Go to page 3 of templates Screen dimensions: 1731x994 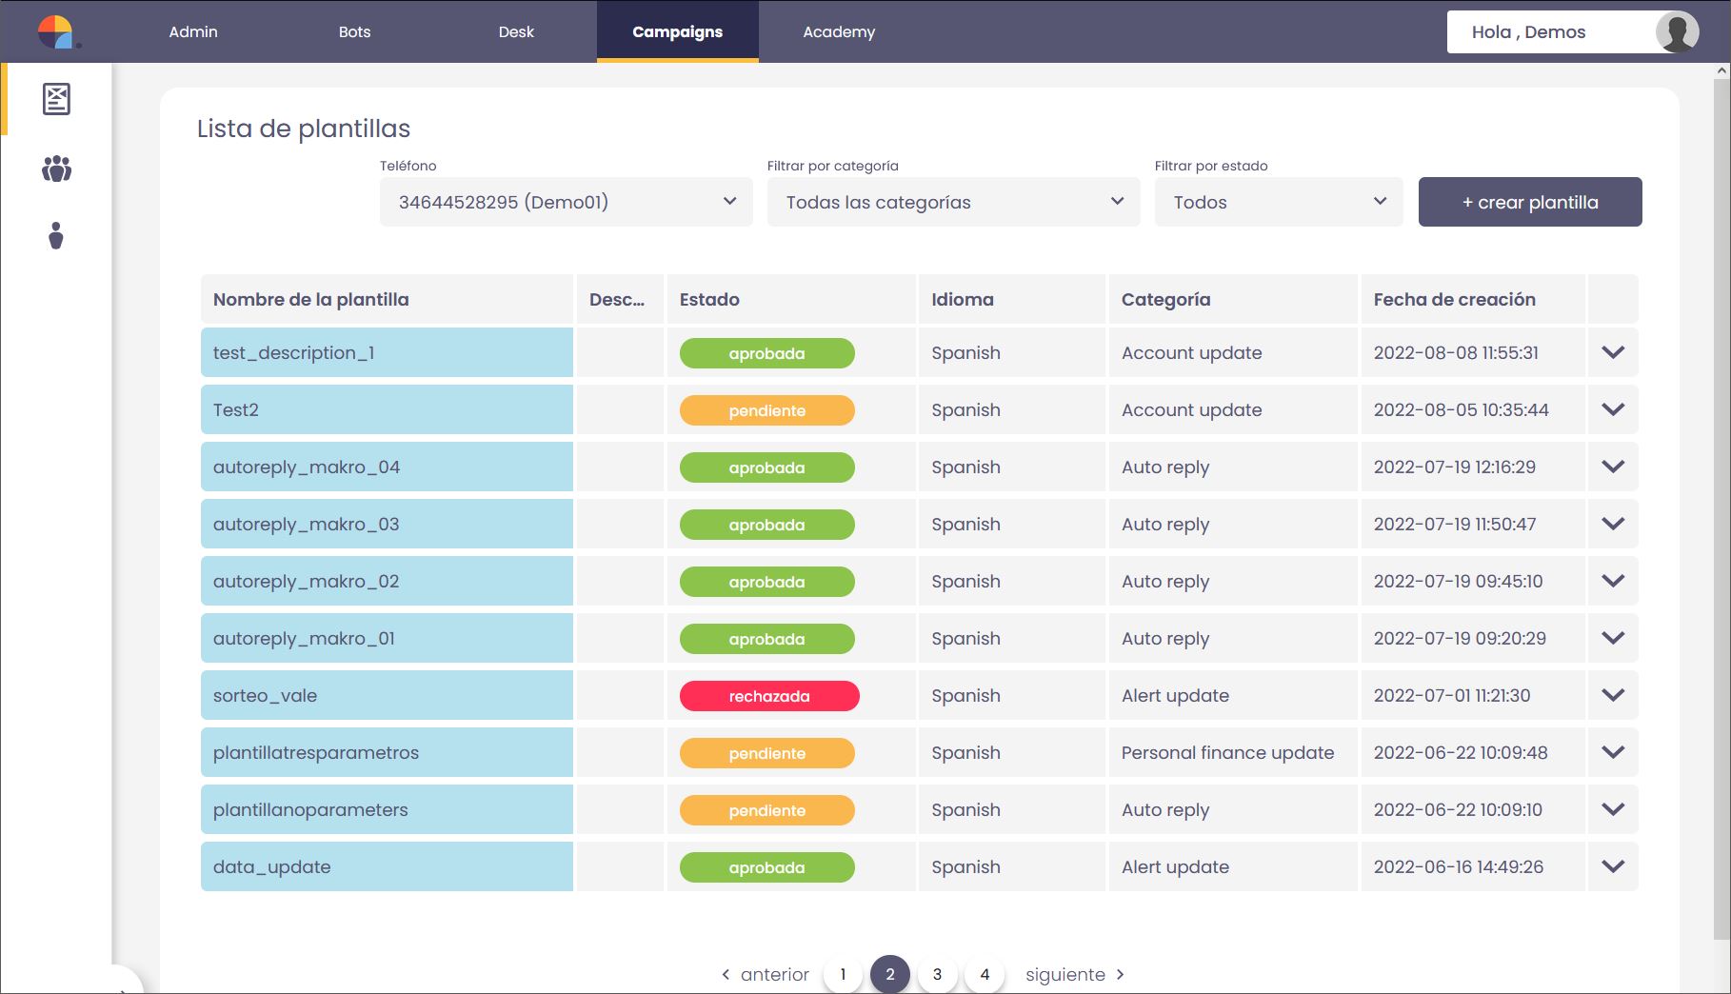click(x=937, y=974)
